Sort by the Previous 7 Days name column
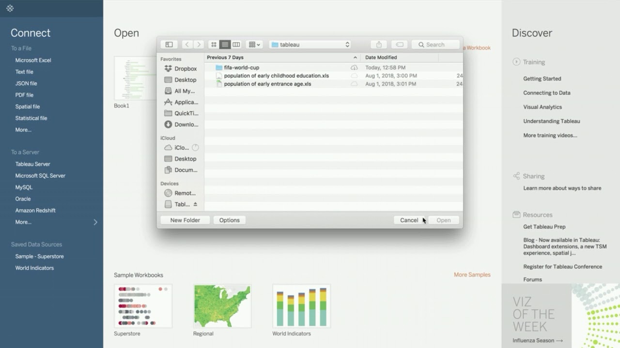The image size is (620, 348). point(282,58)
